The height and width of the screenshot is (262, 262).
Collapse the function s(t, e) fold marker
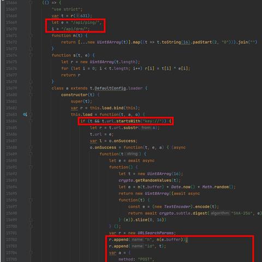(x=31, y=55)
